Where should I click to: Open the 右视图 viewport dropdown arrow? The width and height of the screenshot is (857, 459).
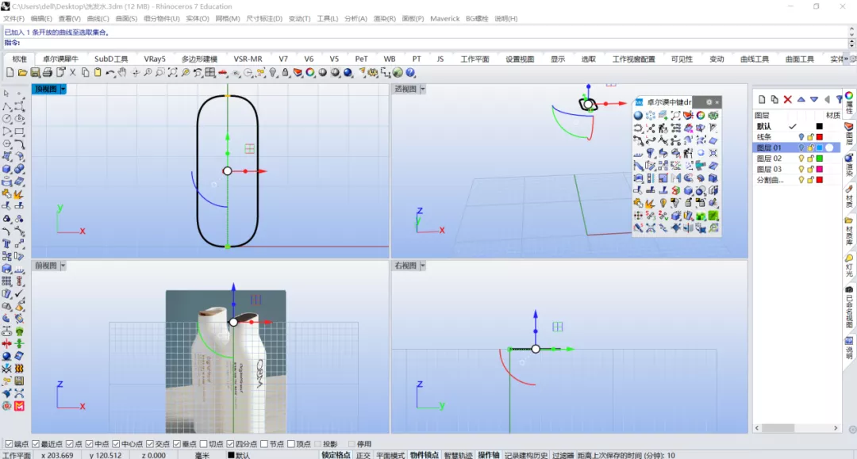pyautogui.click(x=422, y=266)
